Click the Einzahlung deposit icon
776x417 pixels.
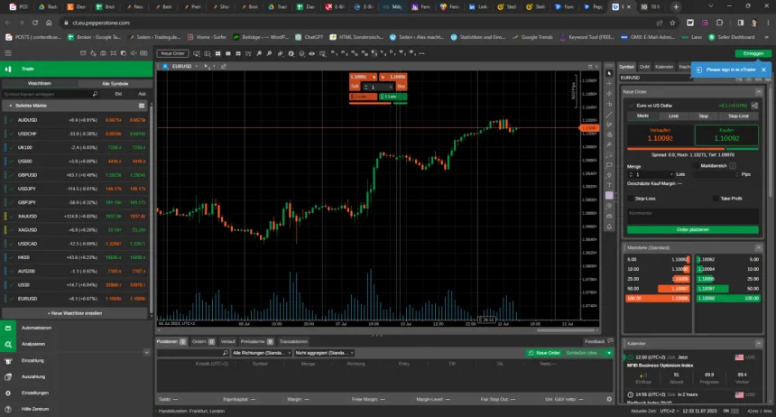[x=8, y=360]
